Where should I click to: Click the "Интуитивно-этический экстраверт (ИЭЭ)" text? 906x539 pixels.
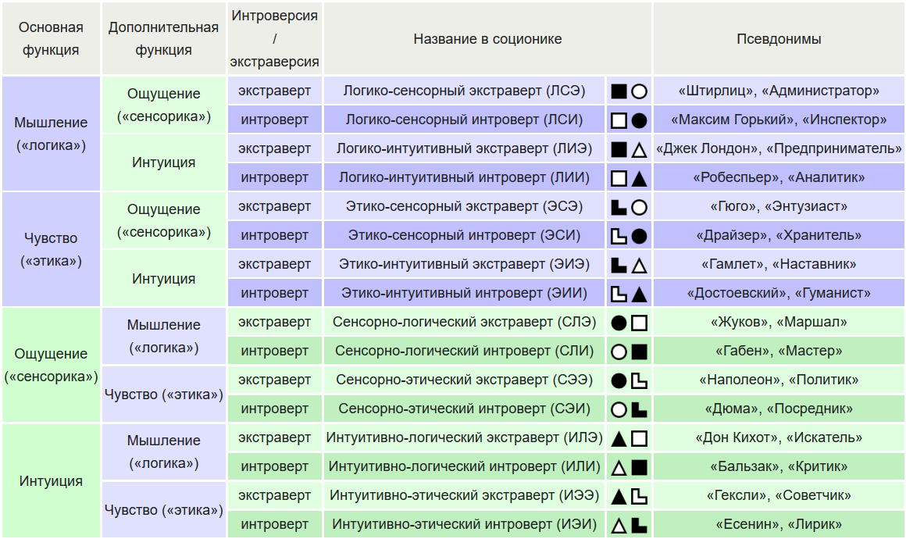tap(464, 496)
